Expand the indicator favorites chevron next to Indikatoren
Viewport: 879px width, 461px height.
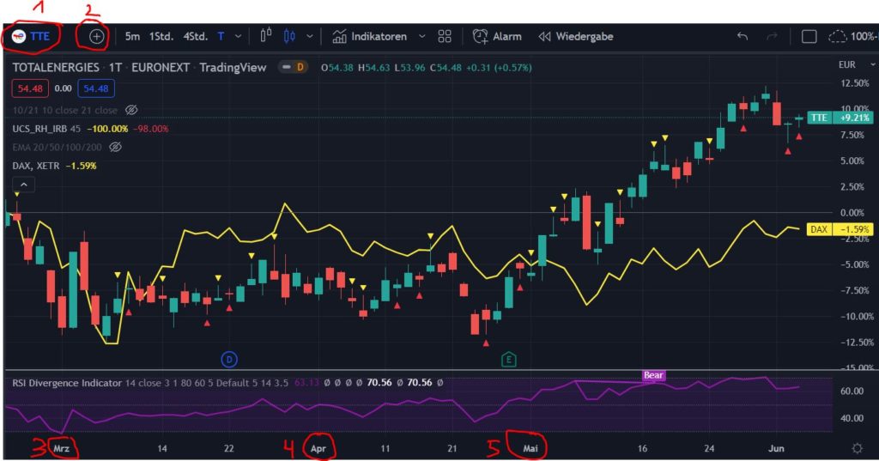pos(422,36)
